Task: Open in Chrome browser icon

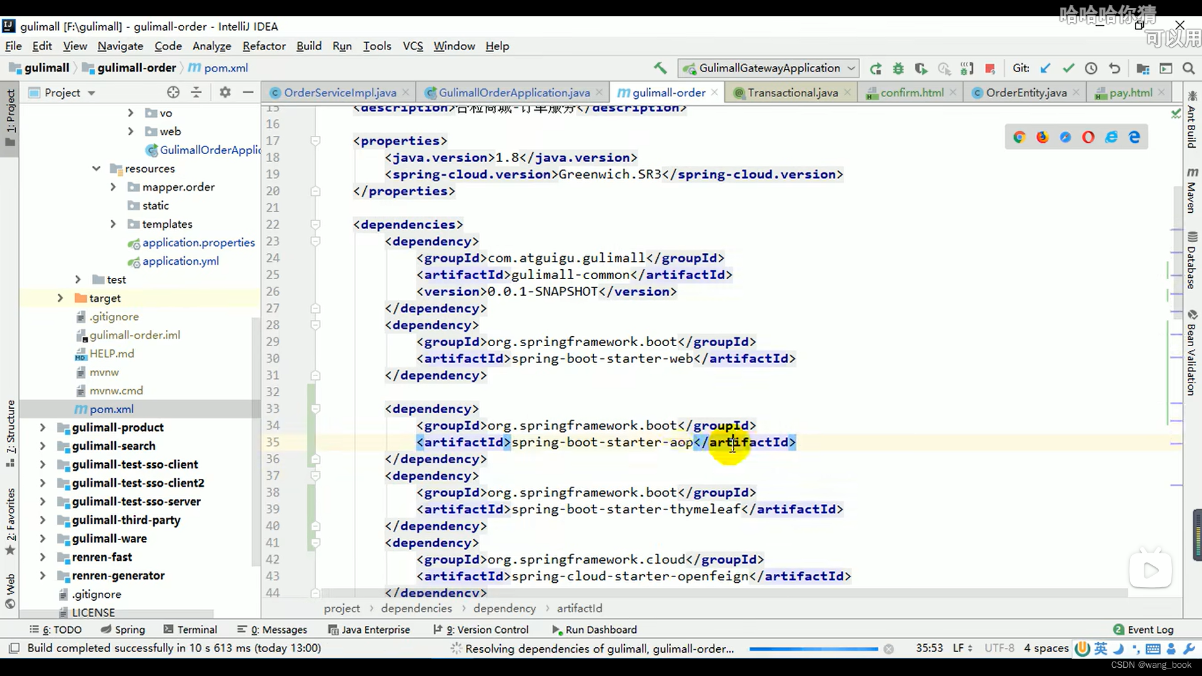Action: (x=1019, y=137)
